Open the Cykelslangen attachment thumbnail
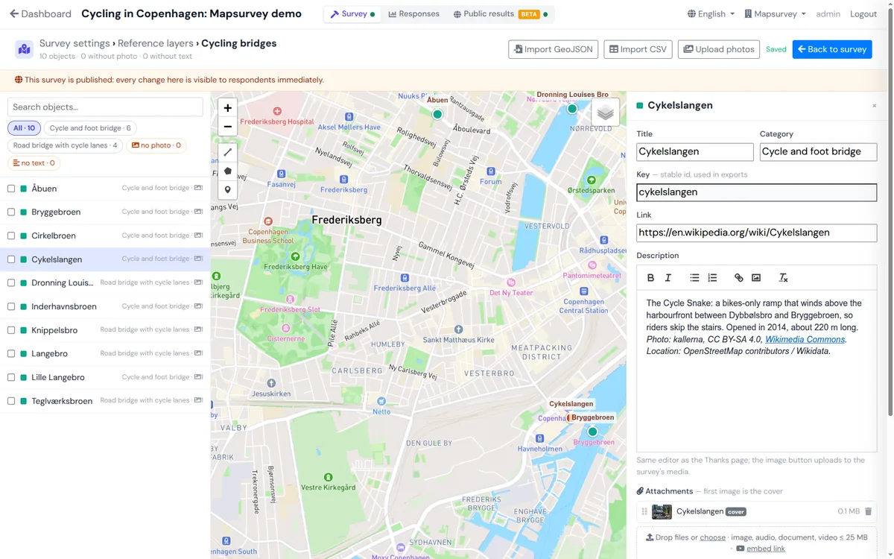 [662, 511]
